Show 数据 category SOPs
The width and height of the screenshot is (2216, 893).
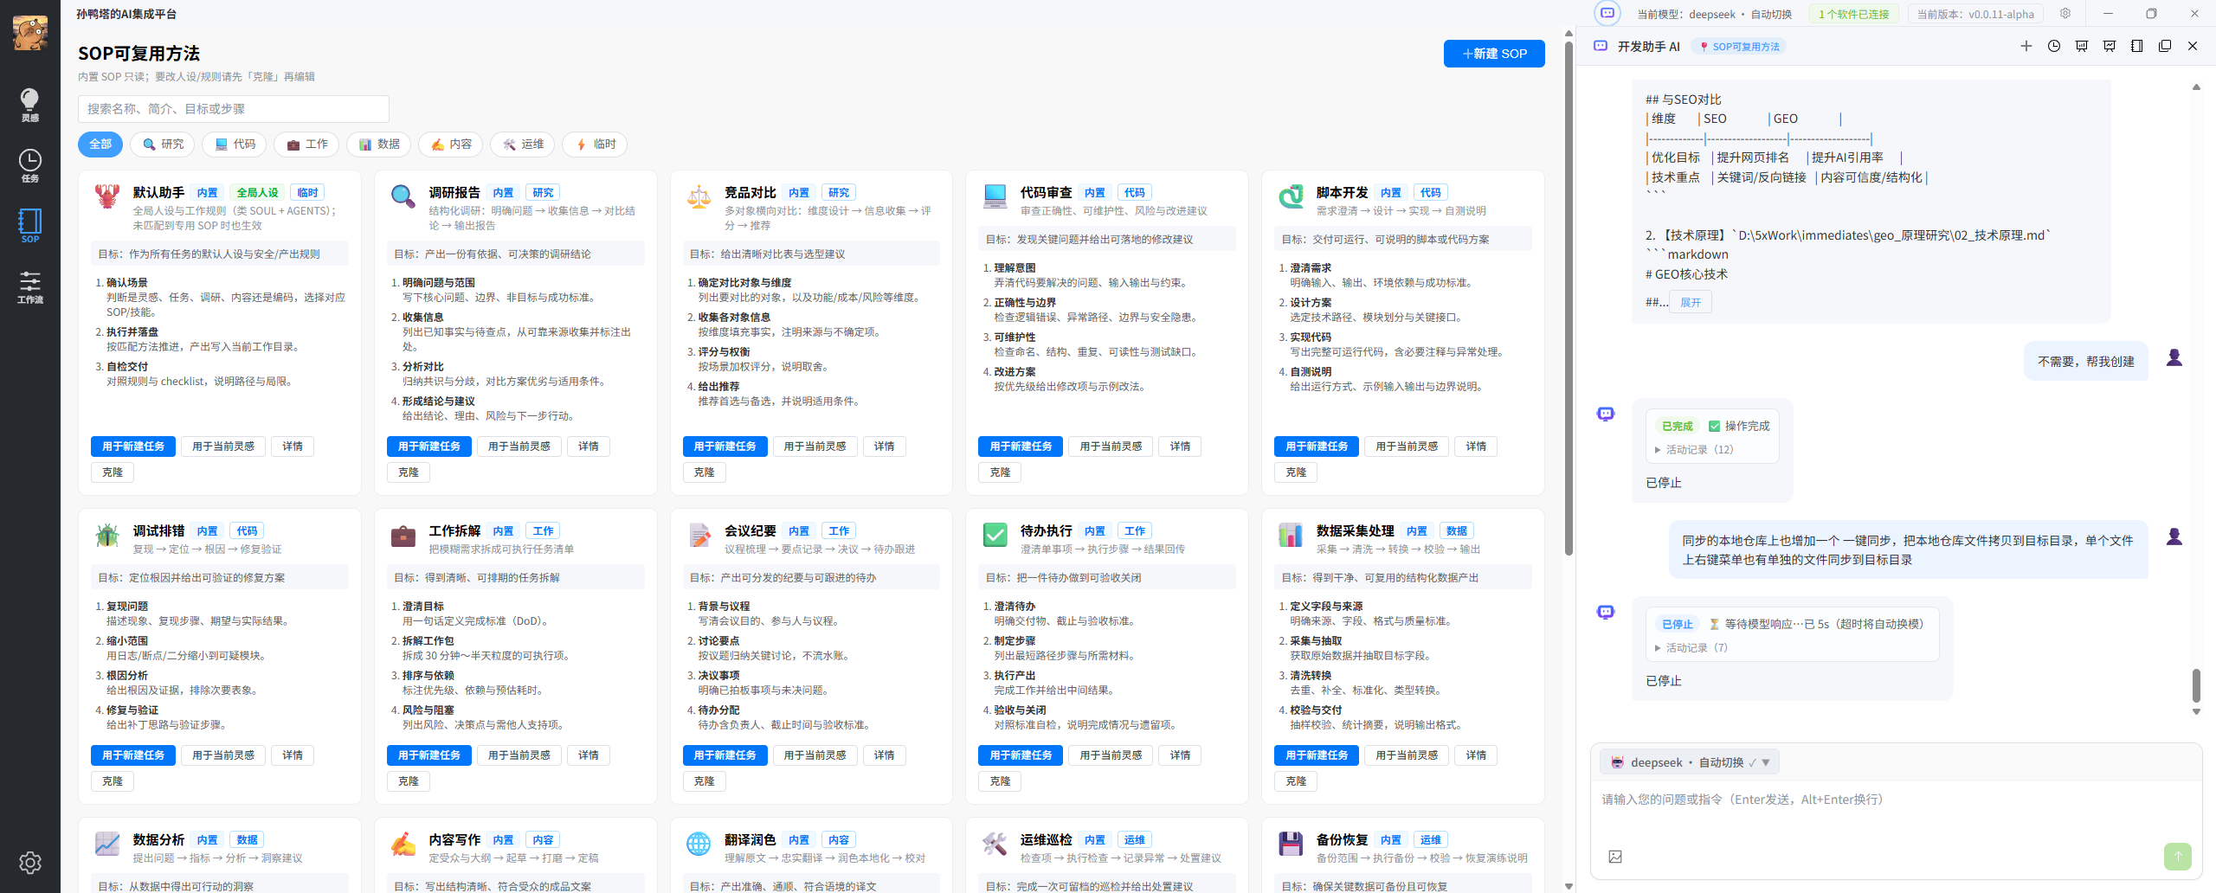[379, 145]
